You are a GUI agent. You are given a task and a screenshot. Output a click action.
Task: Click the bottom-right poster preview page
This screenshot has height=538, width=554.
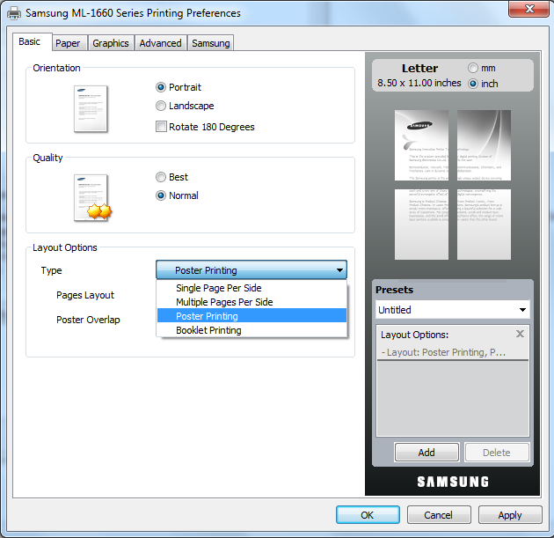point(484,225)
